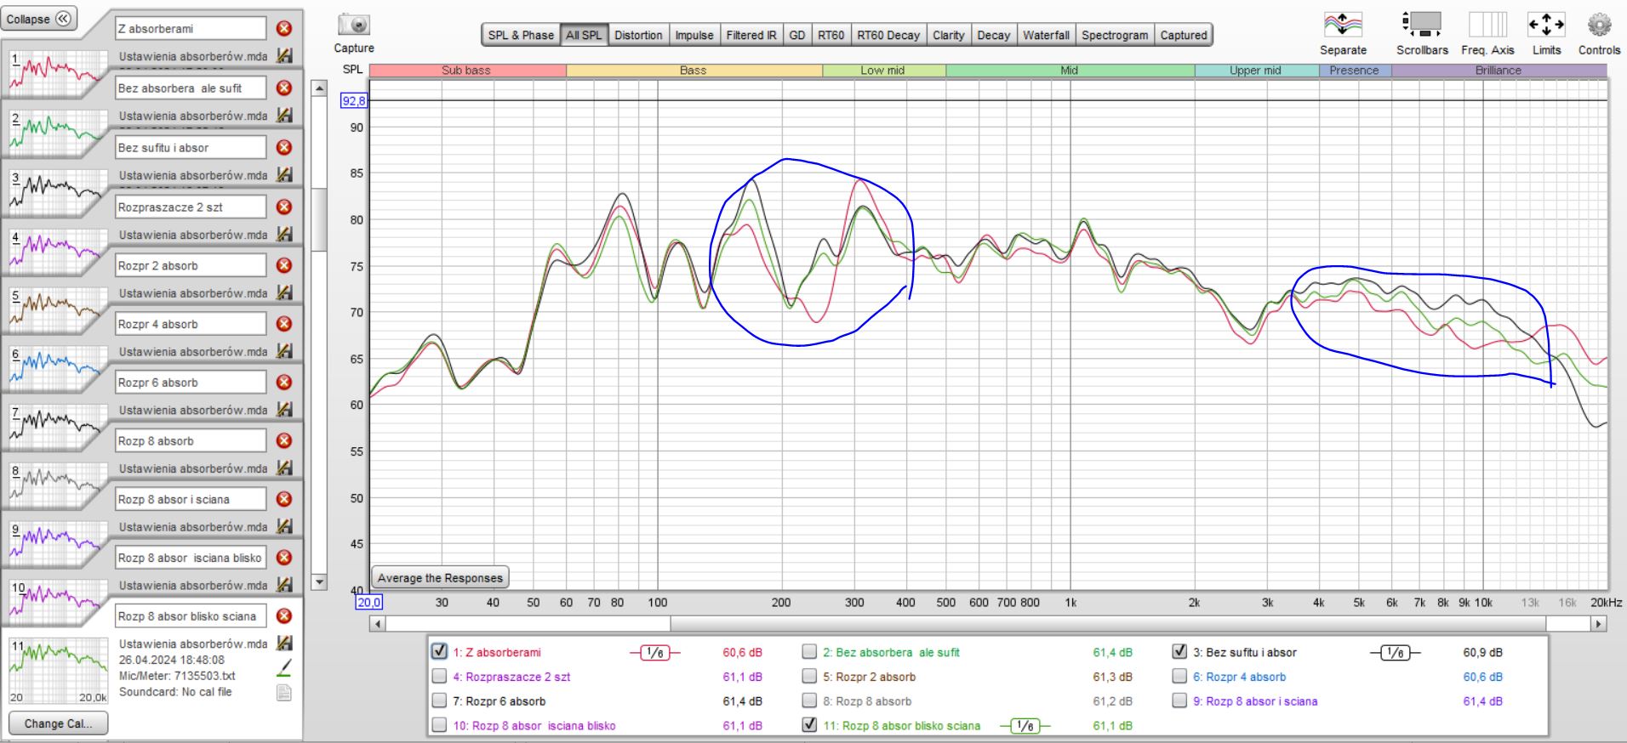Open notes page icon for measurement 11
The width and height of the screenshot is (1627, 743).
pyautogui.click(x=284, y=693)
